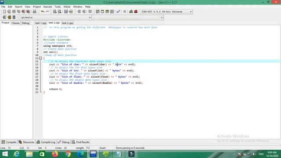Click the Goto line toolbar icon

pos(71,12)
